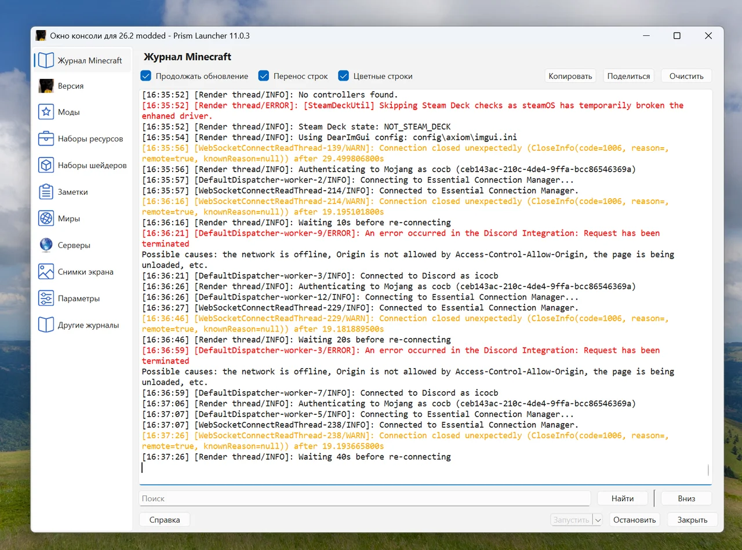The width and height of the screenshot is (742, 550).
Task: Select the Другие журналы book icon
Action: pos(46,325)
